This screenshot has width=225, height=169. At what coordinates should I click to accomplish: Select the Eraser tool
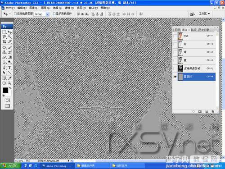coord(4,57)
